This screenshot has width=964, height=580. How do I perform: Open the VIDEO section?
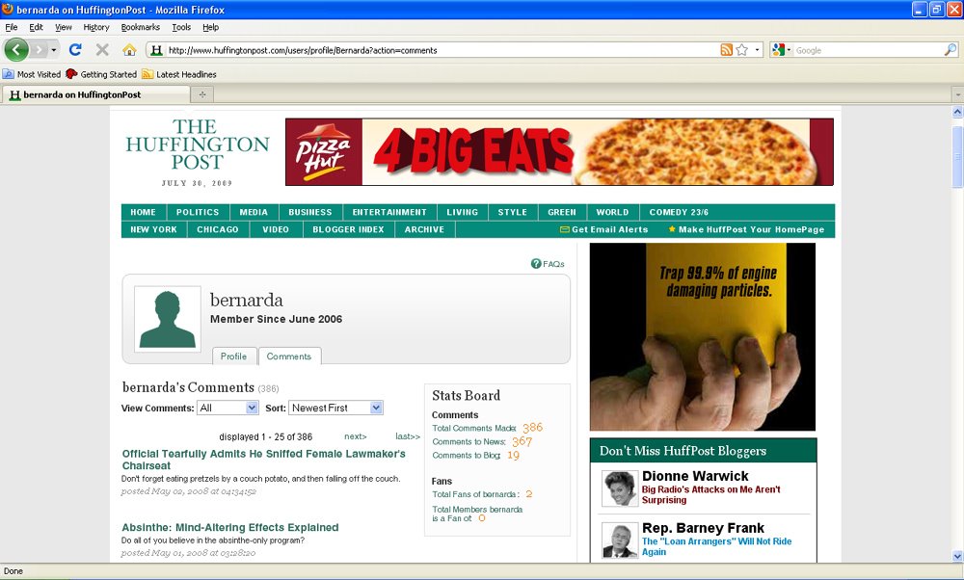point(276,229)
